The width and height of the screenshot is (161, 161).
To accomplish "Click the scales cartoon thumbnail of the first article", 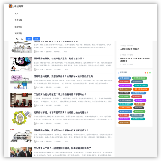I will (x=21, y=47).
